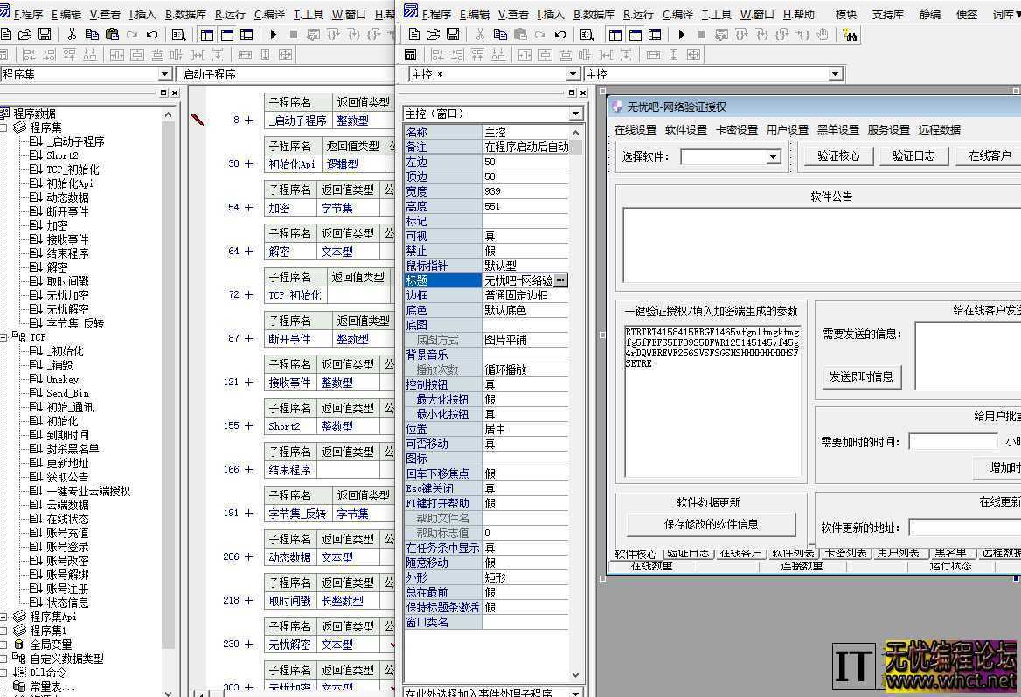Image resolution: width=1021 pixels, height=697 pixels.
Task: Run the program with the Run toolbar icon
Action: pos(272,34)
